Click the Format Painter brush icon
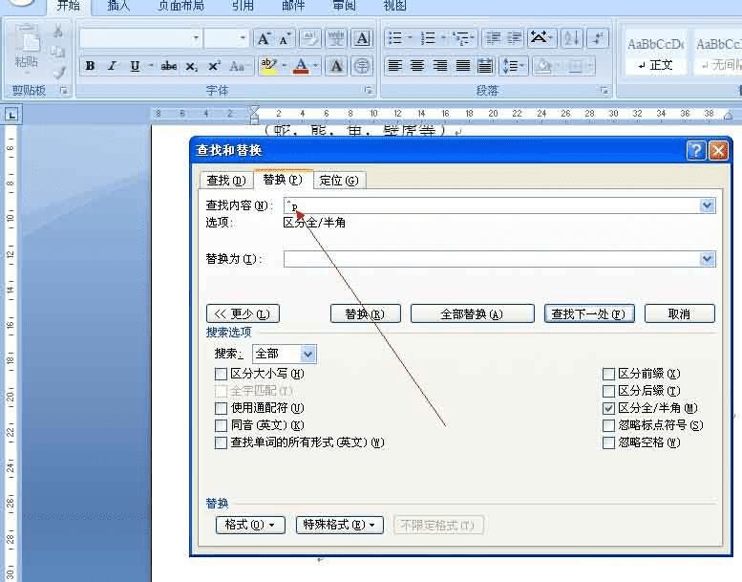 (58, 72)
